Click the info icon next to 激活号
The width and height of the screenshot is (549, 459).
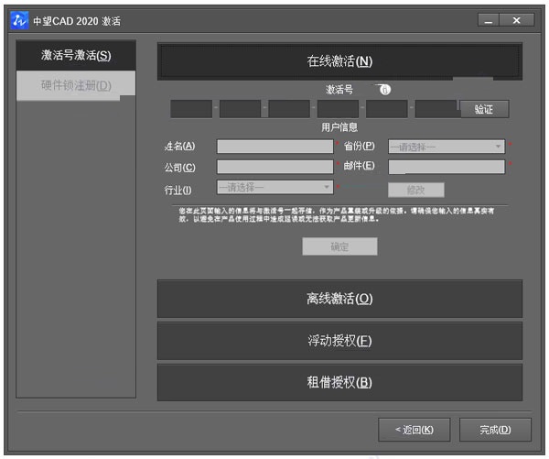coord(385,90)
